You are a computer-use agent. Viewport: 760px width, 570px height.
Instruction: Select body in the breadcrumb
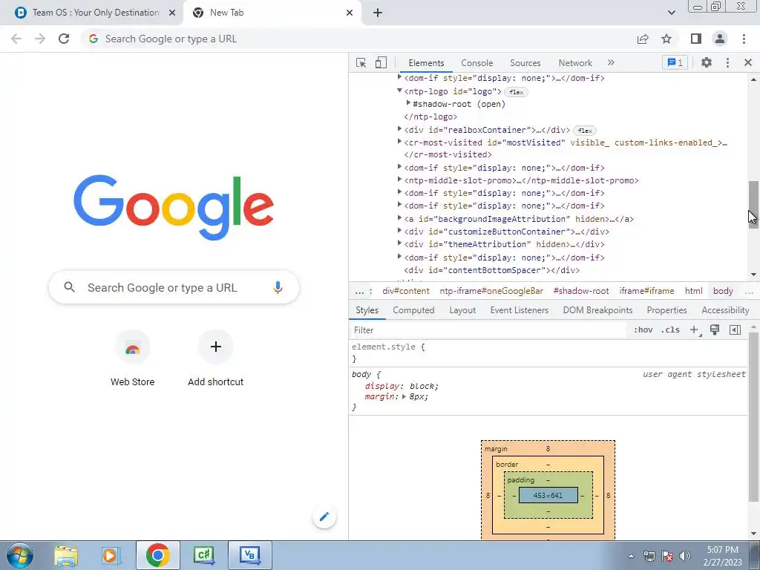723,291
